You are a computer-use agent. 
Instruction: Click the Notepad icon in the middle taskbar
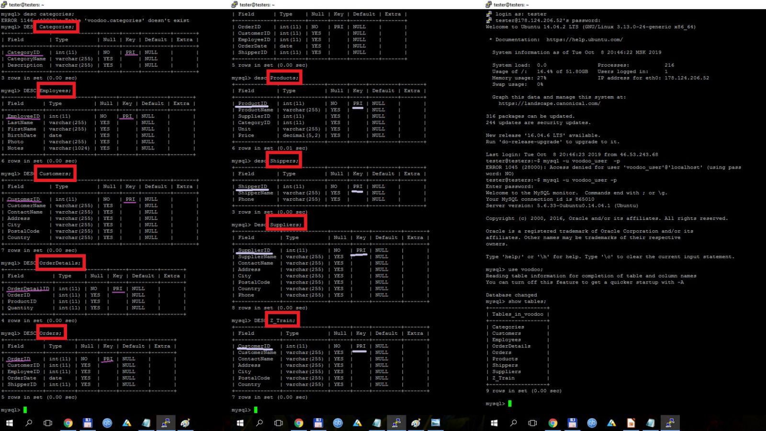pyautogui.click(x=377, y=423)
